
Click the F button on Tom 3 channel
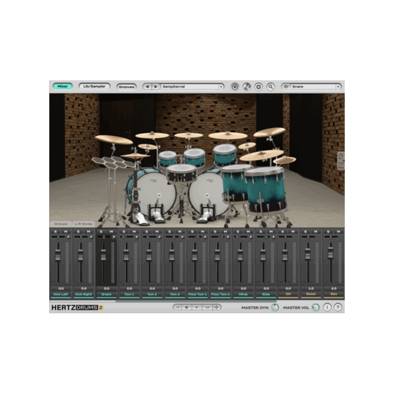click(x=182, y=237)
